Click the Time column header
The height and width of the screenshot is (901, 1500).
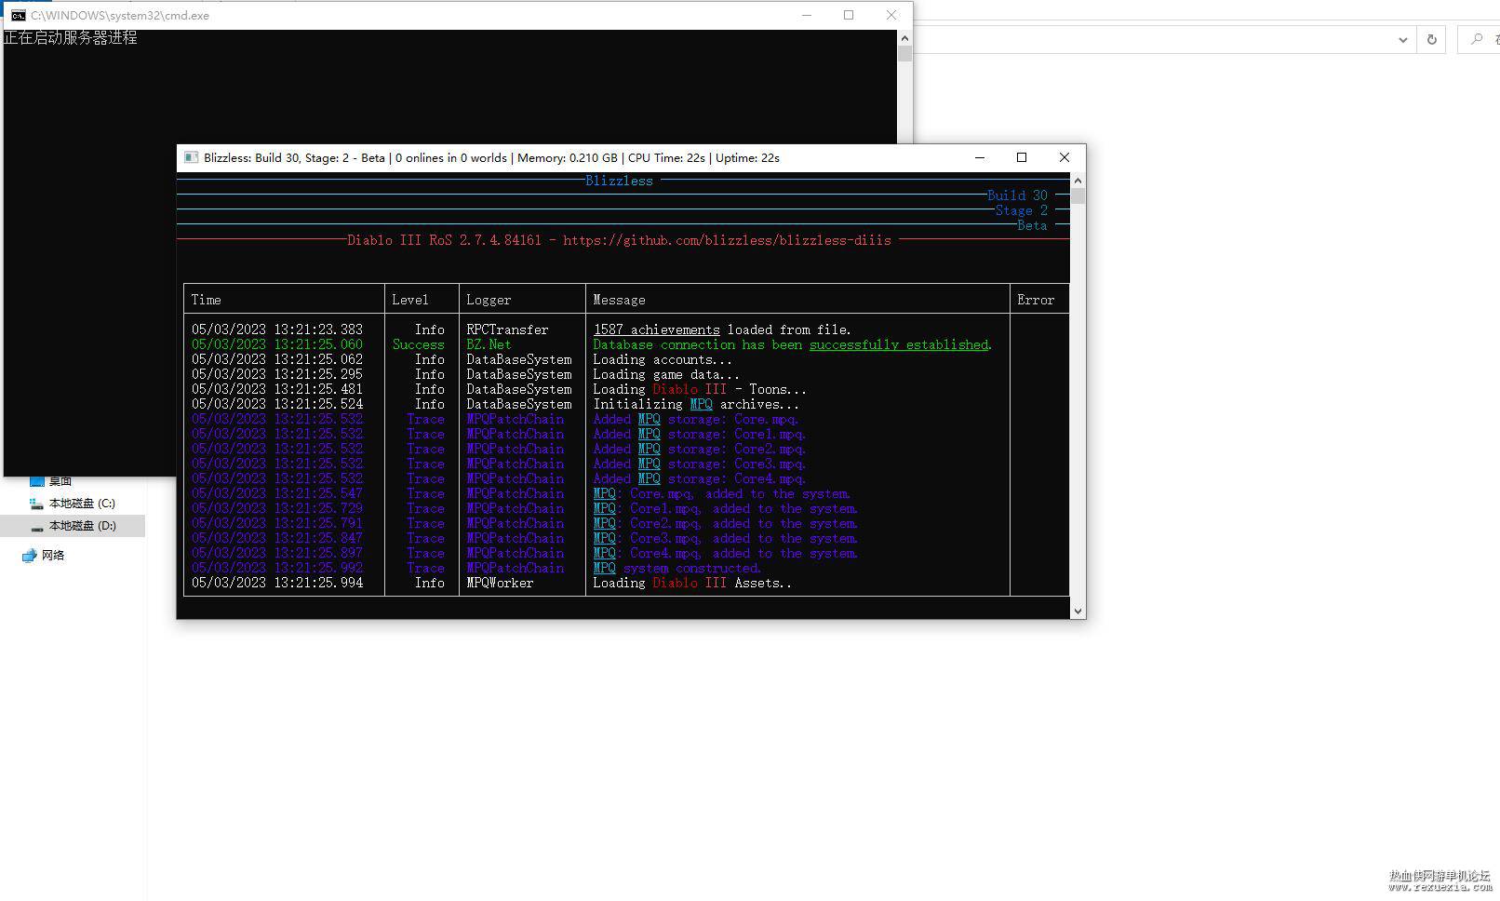click(206, 300)
